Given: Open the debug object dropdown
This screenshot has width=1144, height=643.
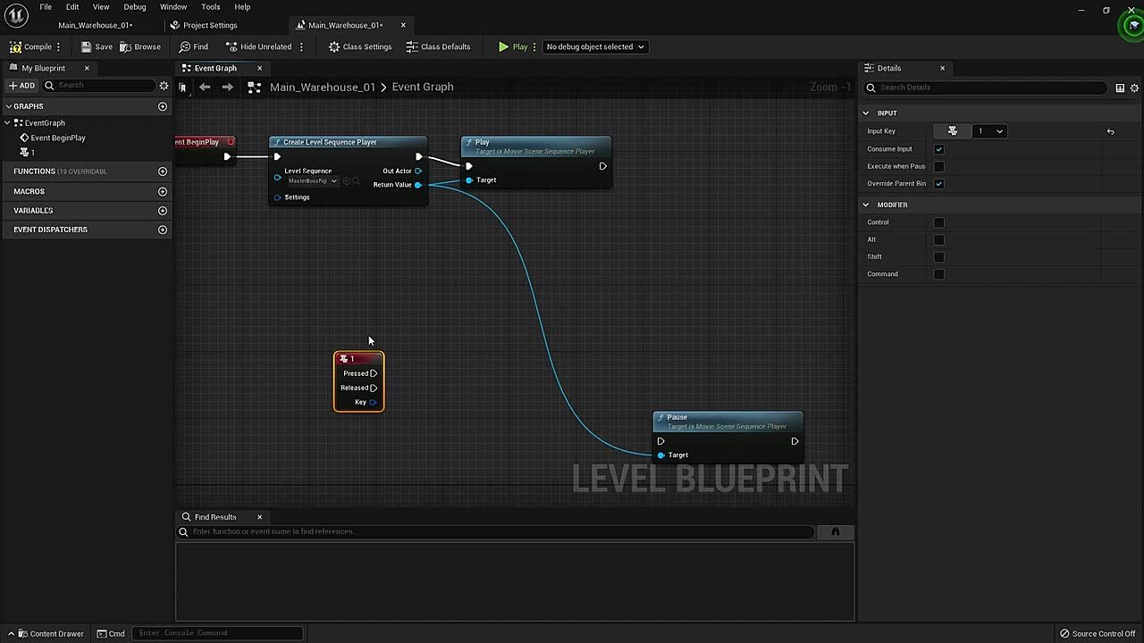Looking at the screenshot, I should [x=594, y=46].
